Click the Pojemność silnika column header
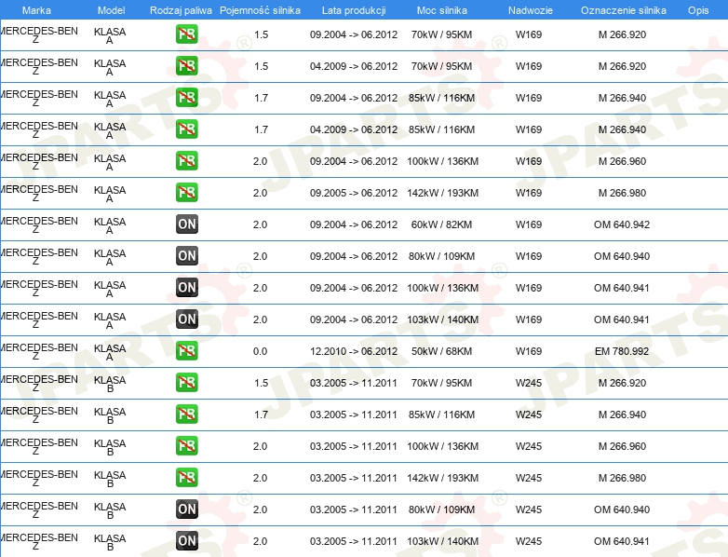Screen dimensions: 728x557 [260, 10]
